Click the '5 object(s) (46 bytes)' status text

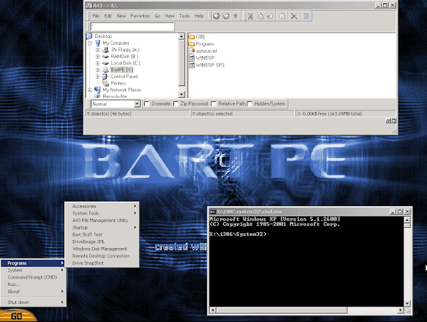(x=109, y=114)
